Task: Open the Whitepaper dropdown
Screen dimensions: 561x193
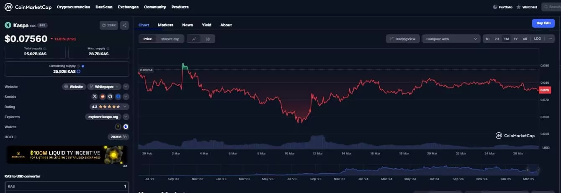Action: coord(104,87)
